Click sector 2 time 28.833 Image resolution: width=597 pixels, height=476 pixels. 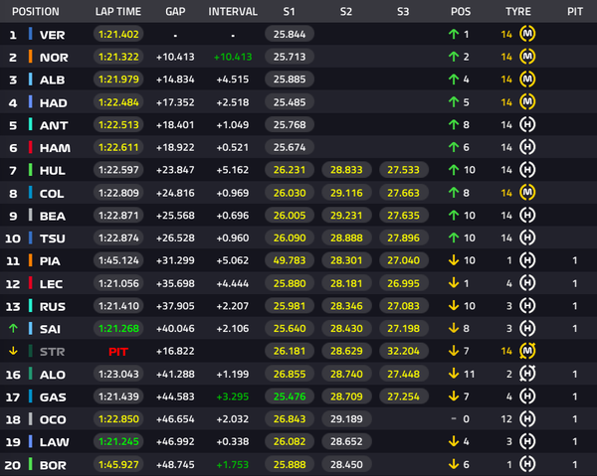click(x=346, y=170)
